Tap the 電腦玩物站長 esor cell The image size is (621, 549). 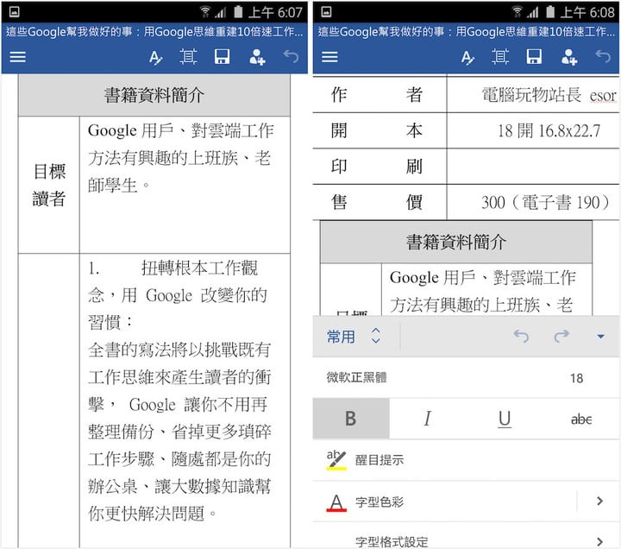(533, 95)
